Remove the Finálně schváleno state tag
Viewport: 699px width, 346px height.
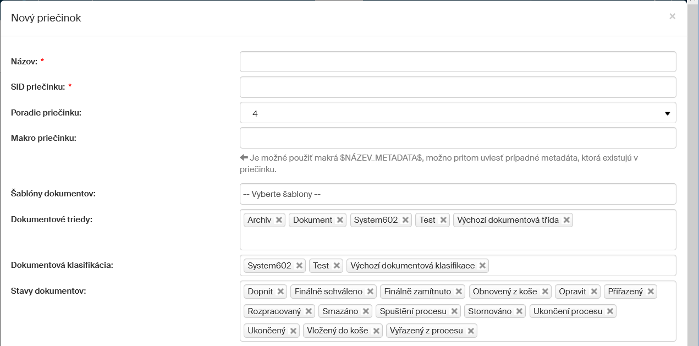370,292
